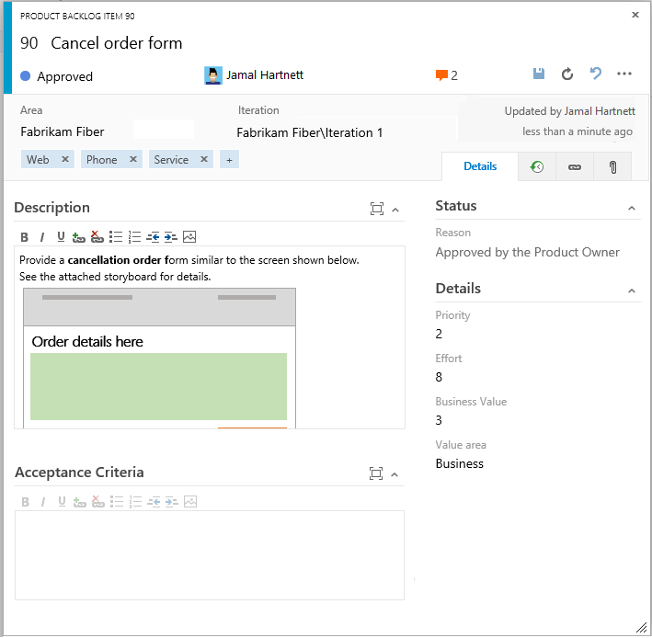Screen dimensions: 652x638
Task: Collapse the Acceptance Criteria section
Action: [x=395, y=474]
